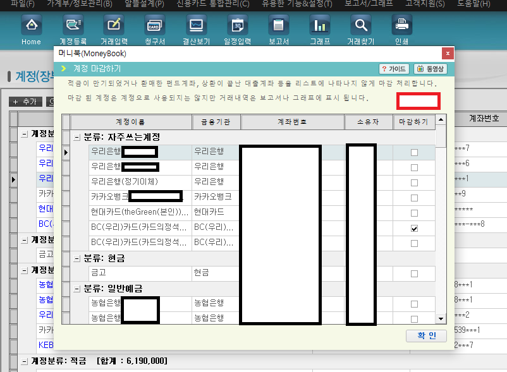The image size is (507, 372).
Task: Check 마감하기 for first 농협은행 row
Action: [x=414, y=304]
